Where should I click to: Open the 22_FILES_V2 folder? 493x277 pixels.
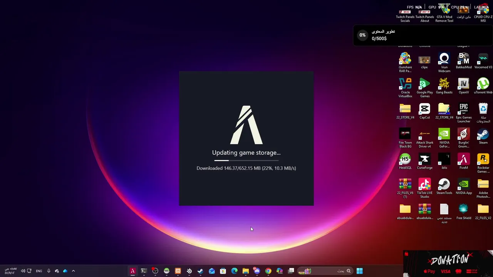point(483,212)
